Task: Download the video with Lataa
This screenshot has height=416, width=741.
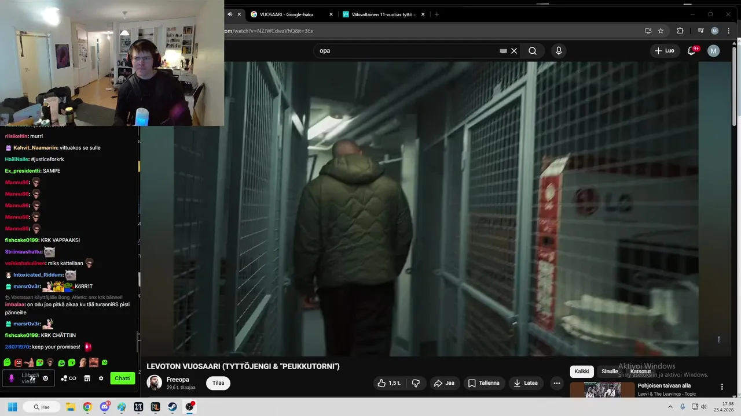Action: click(x=526, y=383)
